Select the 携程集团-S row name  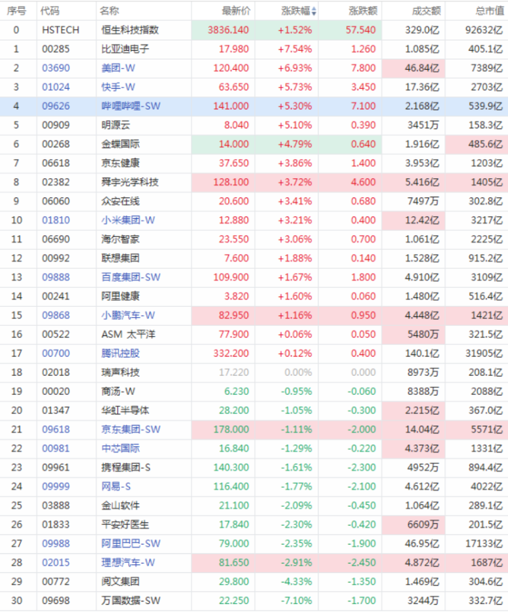coord(126,468)
